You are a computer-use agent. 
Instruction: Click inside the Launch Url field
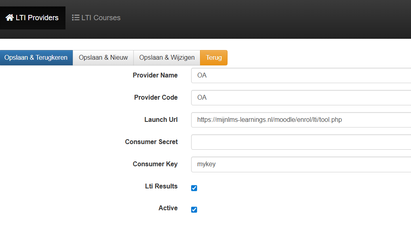pos(301,120)
